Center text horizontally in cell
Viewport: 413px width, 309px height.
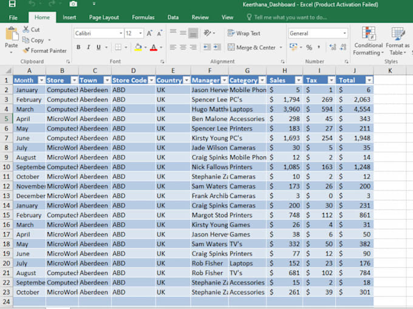[183, 47]
